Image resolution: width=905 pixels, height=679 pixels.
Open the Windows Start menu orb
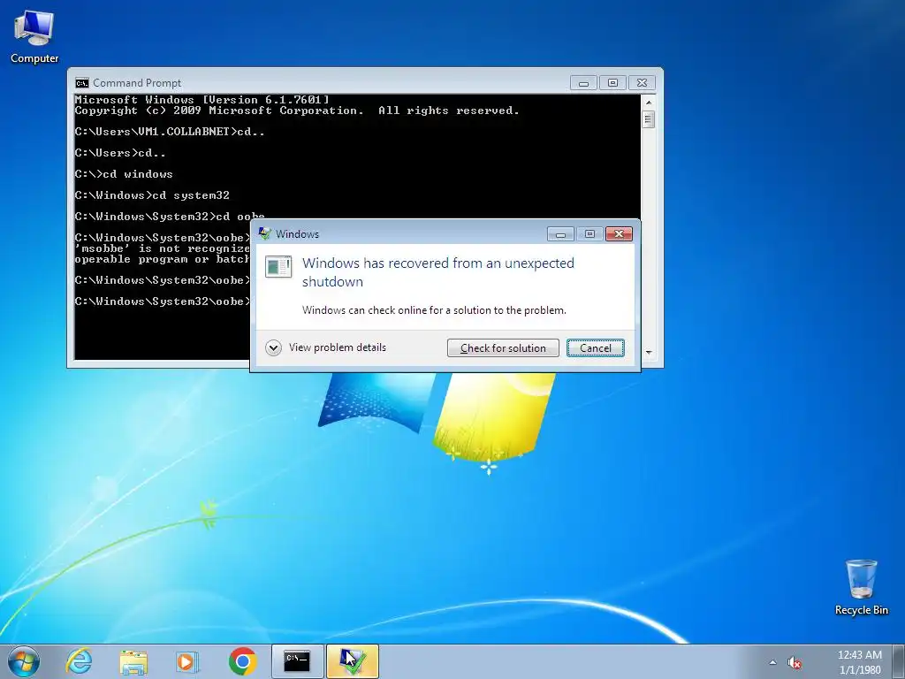[x=24, y=661]
